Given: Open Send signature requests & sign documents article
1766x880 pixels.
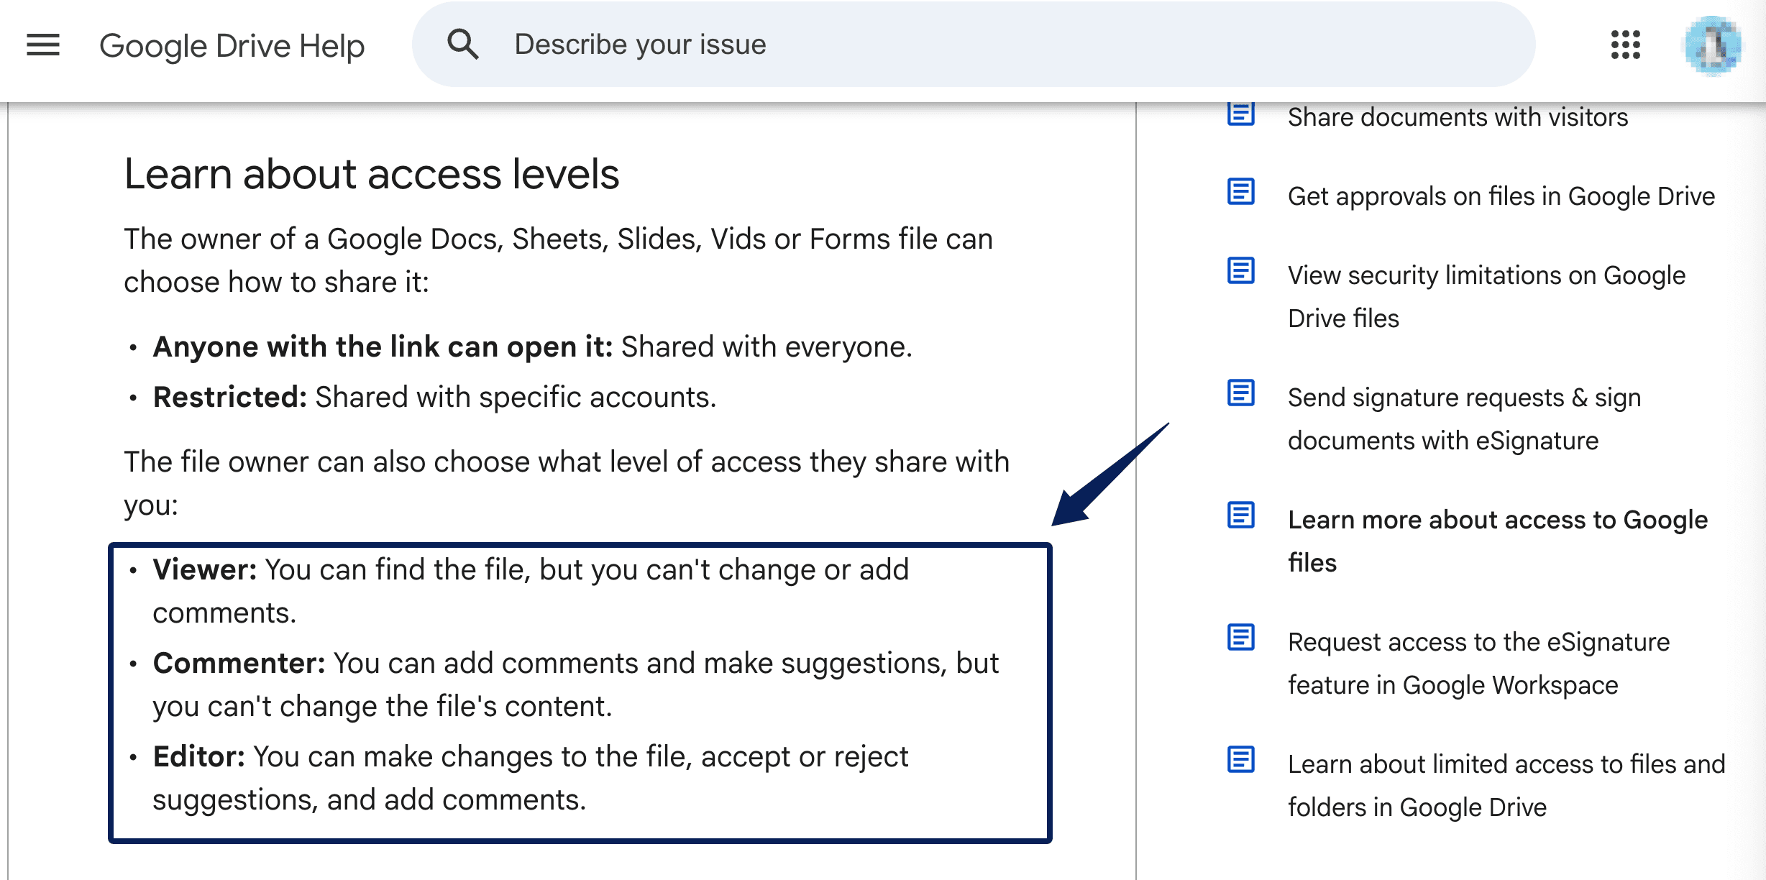Looking at the screenshot, I should click(1464, 418).
